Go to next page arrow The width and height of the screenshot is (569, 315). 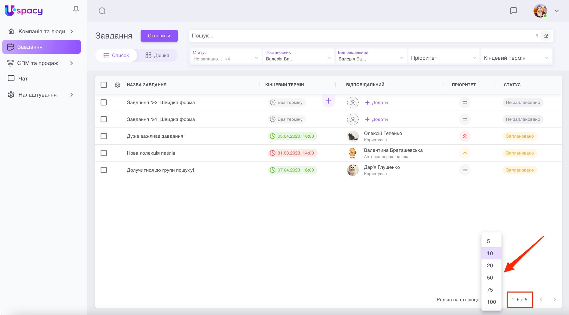[554, 299]
